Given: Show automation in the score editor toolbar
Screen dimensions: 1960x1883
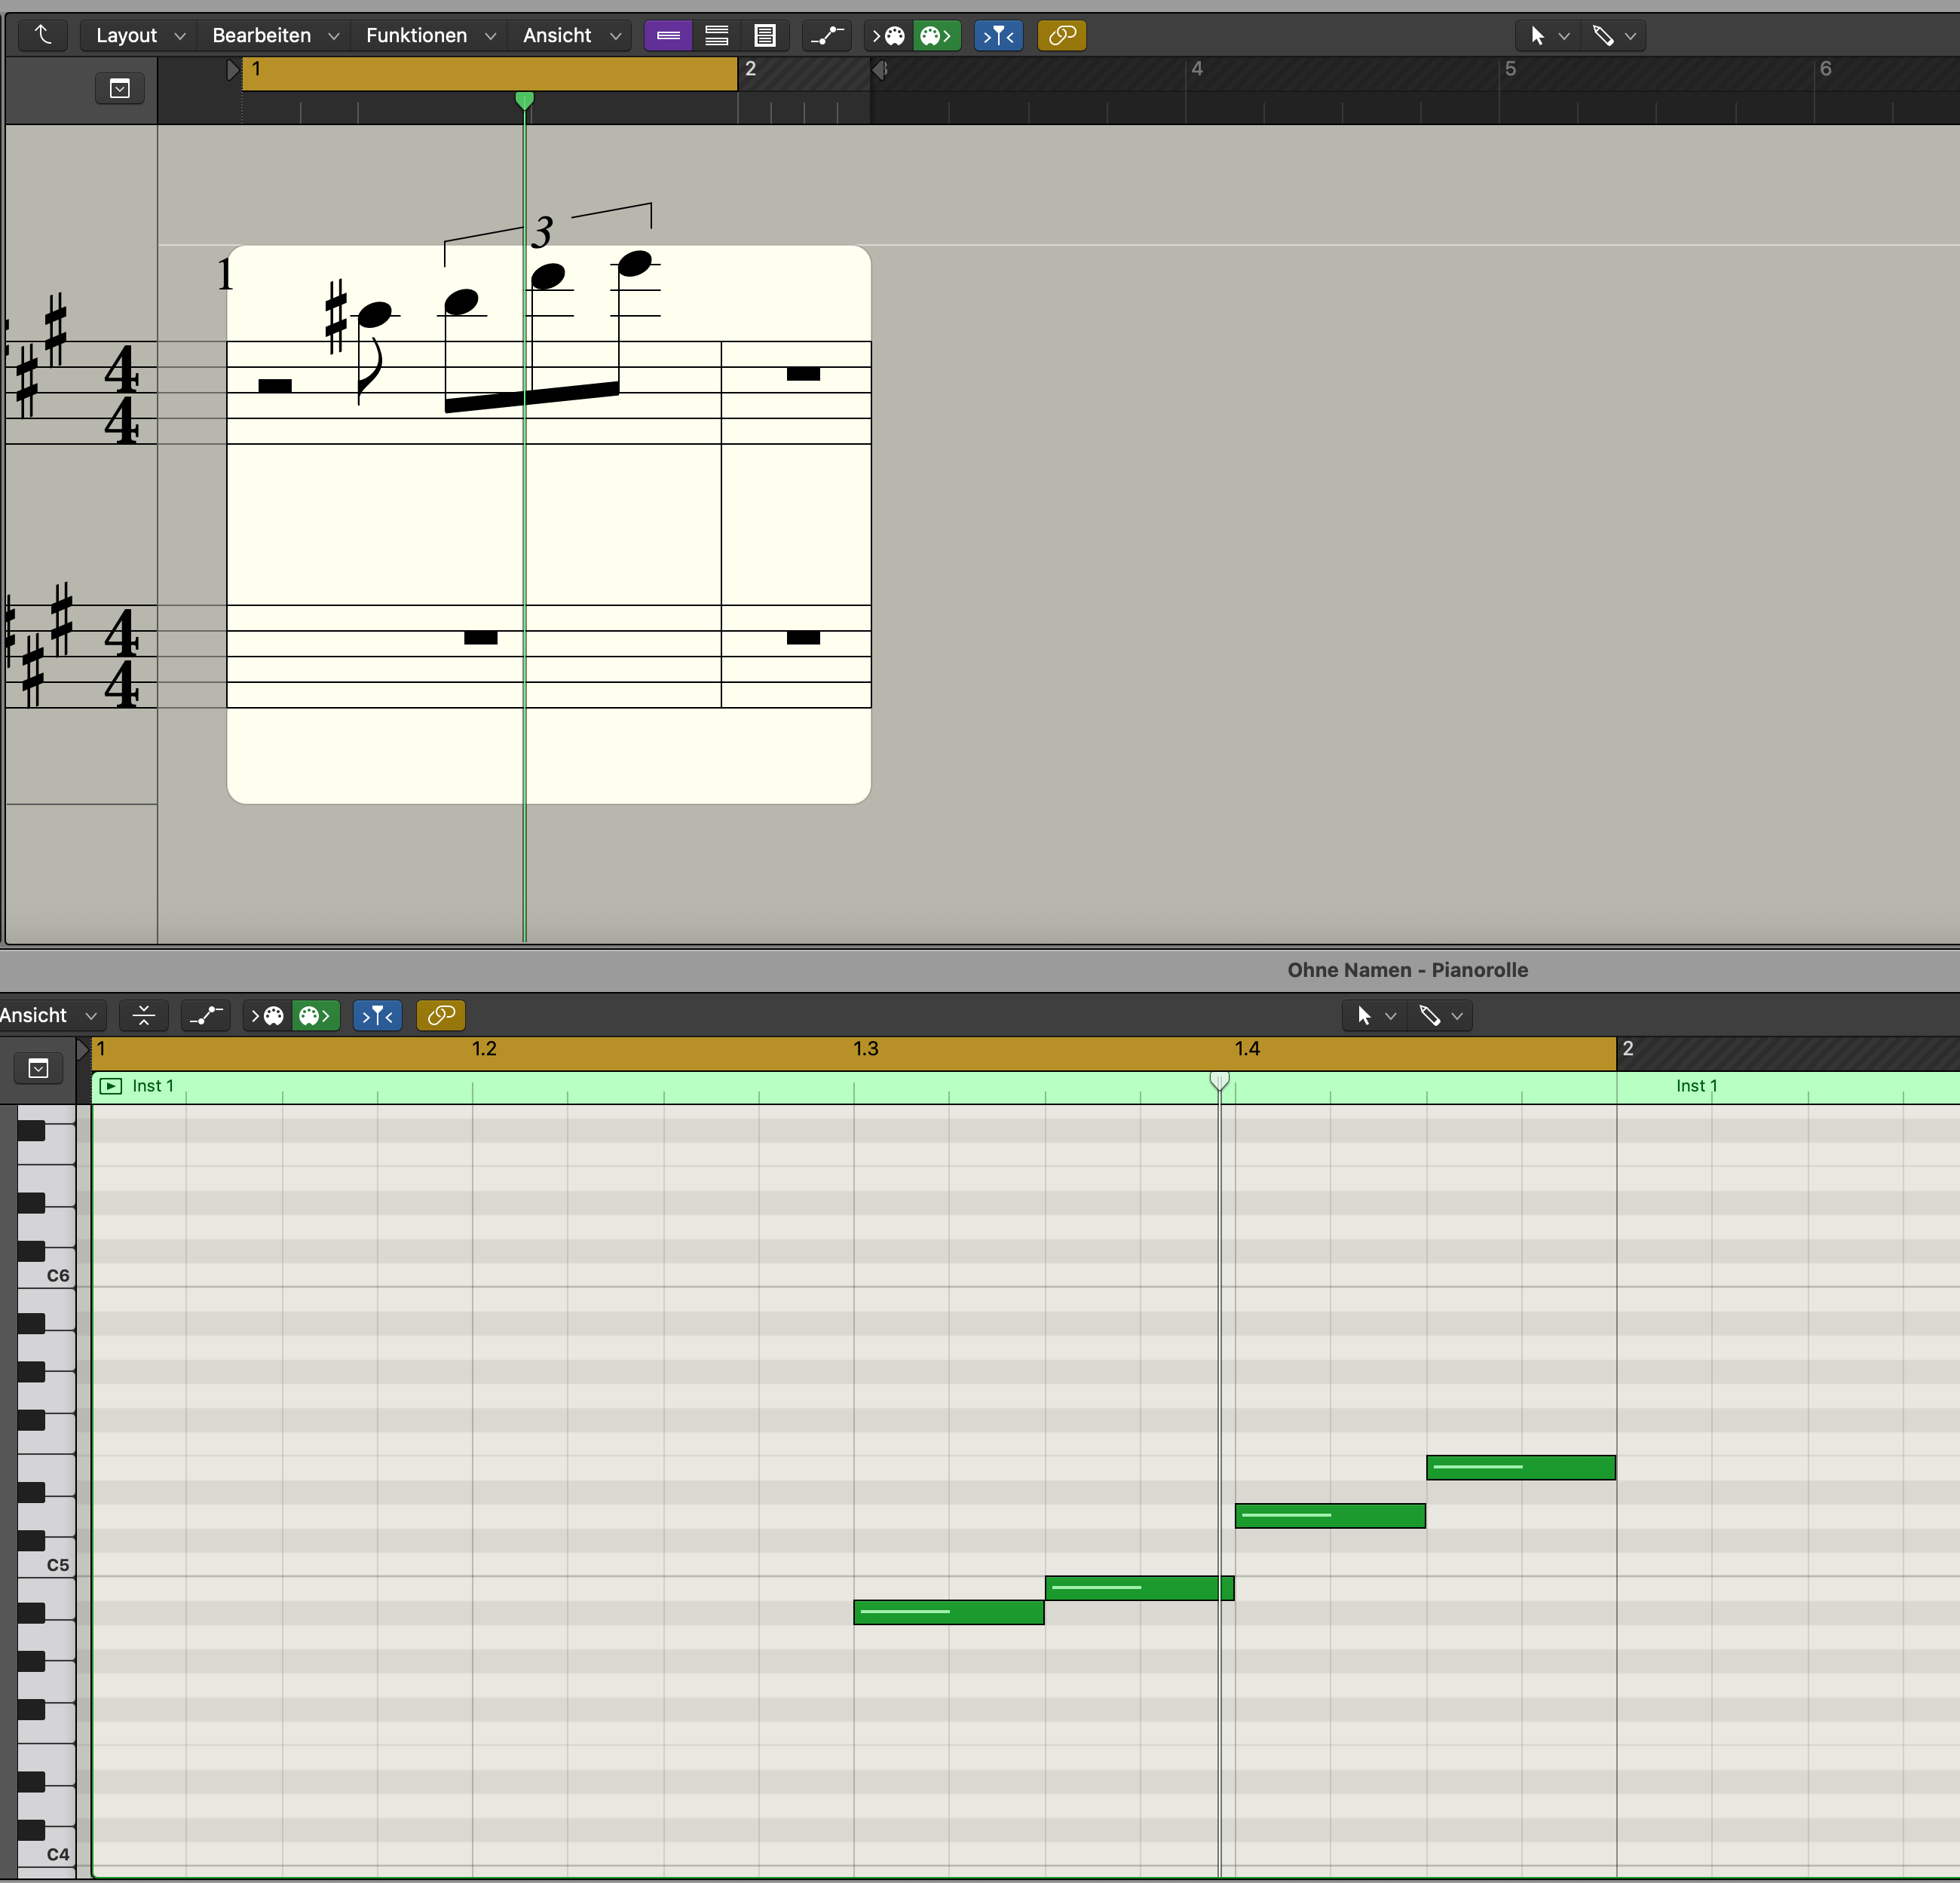Looking at the screenshot, I should coord(827,36).
